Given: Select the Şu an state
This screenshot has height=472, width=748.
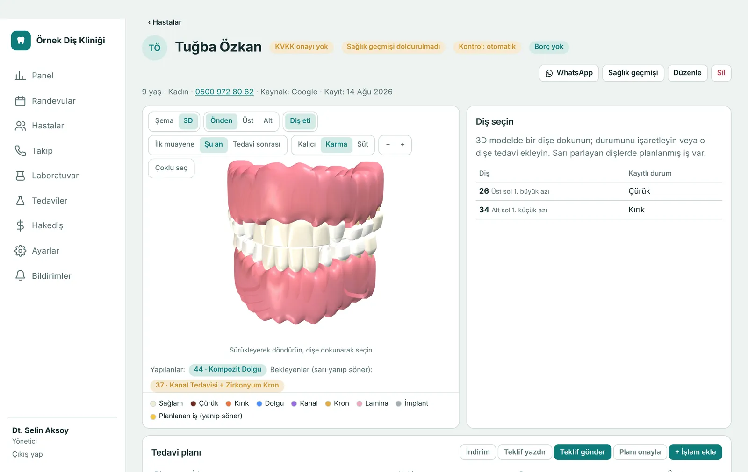Looking at the screenshot, I should pos(214,145).
